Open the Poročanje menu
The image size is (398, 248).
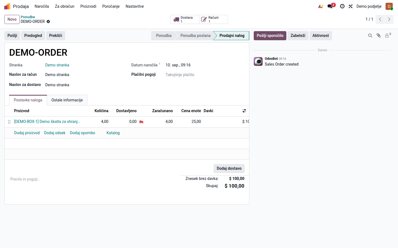[111, 6]
